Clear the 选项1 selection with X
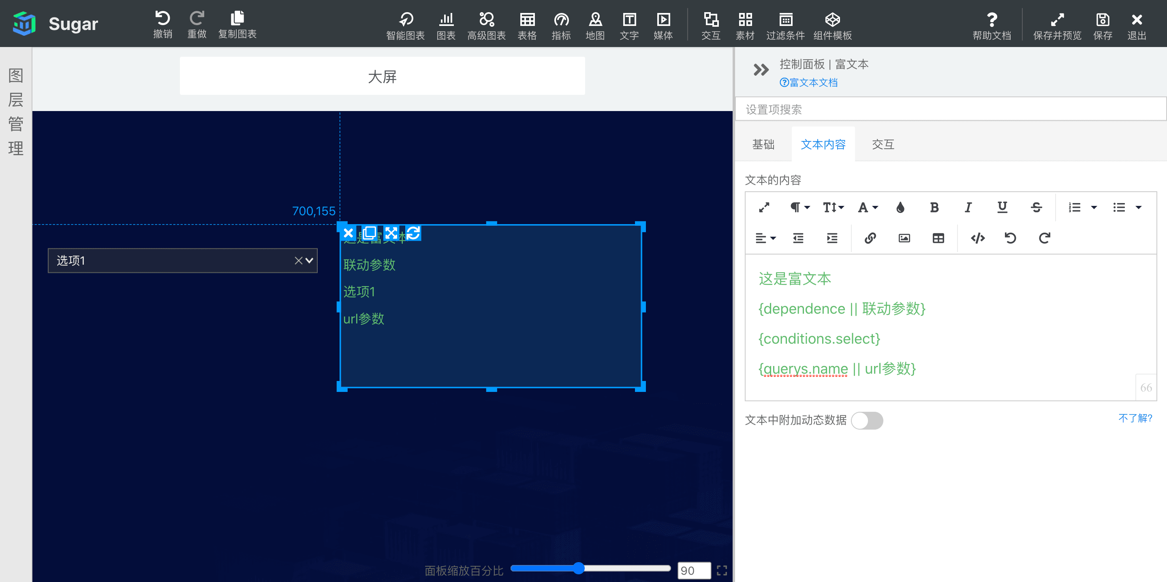The width and height of the screenshot is (1167, 582). (x=299, y=260)
